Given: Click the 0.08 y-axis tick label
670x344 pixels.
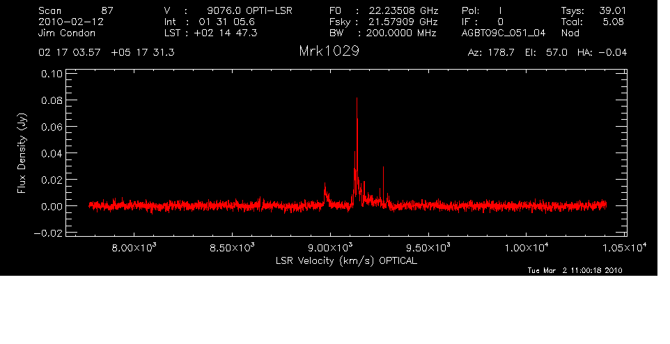Looking at the screenshot, I should (50, 100).
